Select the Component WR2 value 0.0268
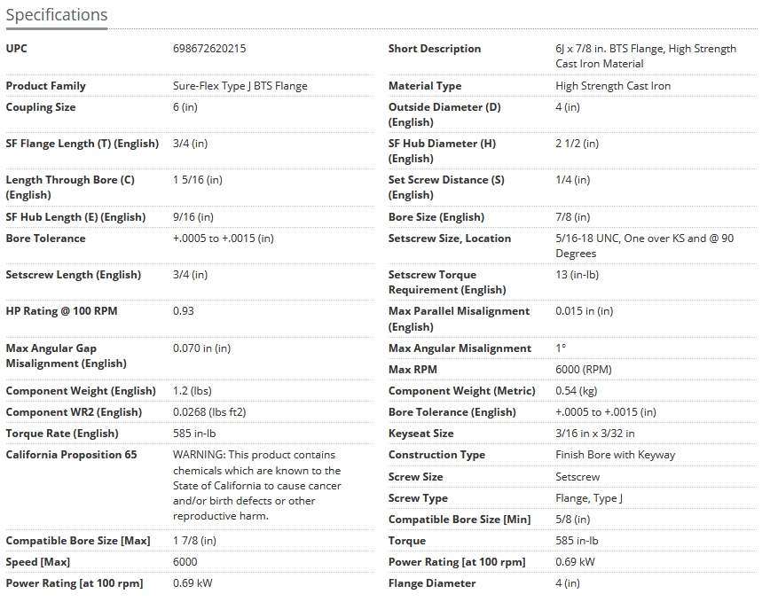770x602 pixels. (x=208, y=412)
